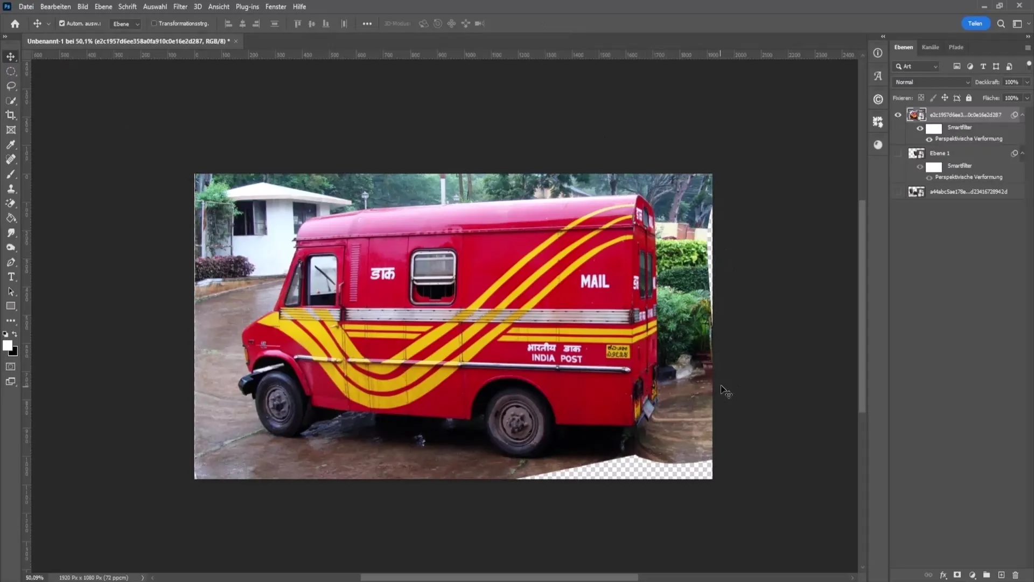The image size is (1034, 582).
Task: Open more align options three dots
Action: [367, 24]
